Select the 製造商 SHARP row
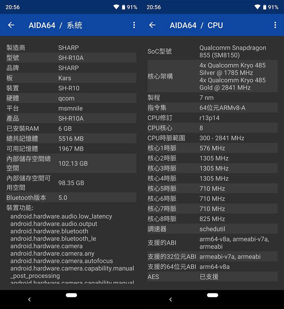Image resolution: width=284 pixels, height=309 pixels. click(x=71, y=48)
